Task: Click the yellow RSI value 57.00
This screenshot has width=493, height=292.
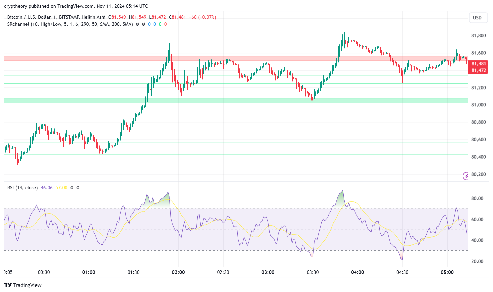Action: coord(61,188)
